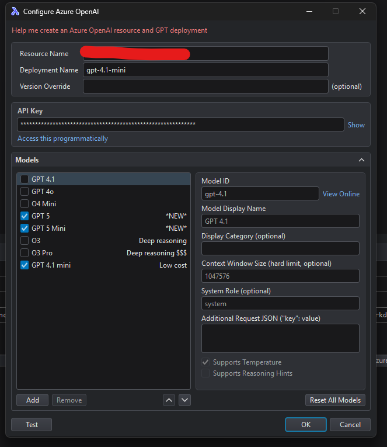Image resolution: width=387 pixels, height=447 pixels.
Task: Focus the Display Category field
Action: point(281,248)
